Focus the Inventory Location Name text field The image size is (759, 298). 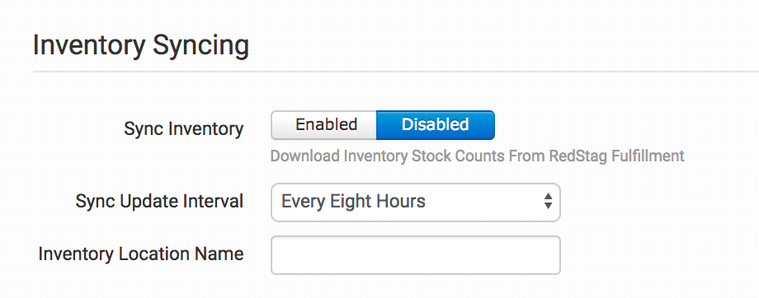[x=415, y=255]
